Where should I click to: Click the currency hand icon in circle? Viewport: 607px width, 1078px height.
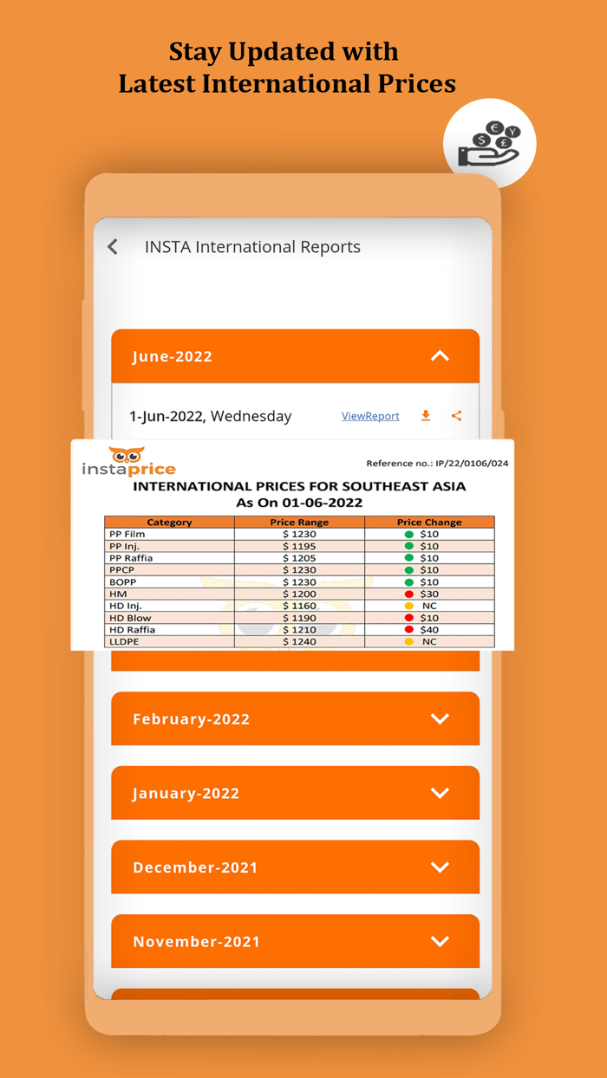(490, 145)
